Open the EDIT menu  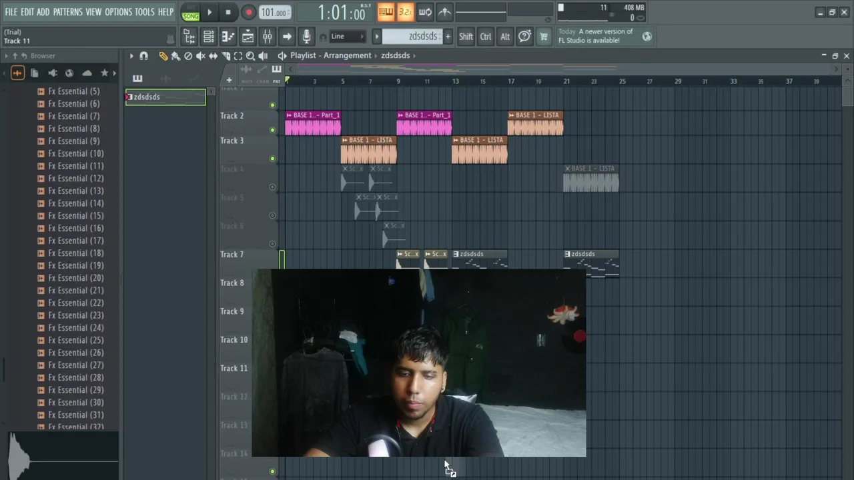[27, 12]
